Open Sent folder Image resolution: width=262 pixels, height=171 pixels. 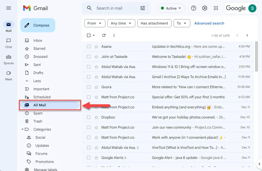37,65
